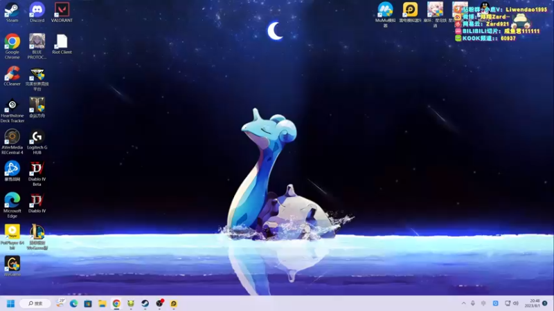
Task: Click the microphone tray icon
Action: pyautogui.click(x=473, y=303)
